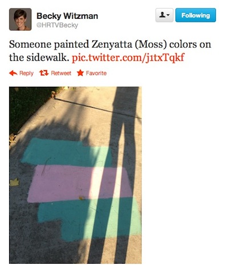Open the sidewalk paint photo
This screenshot has width=225, height=270.
[75, 175]
